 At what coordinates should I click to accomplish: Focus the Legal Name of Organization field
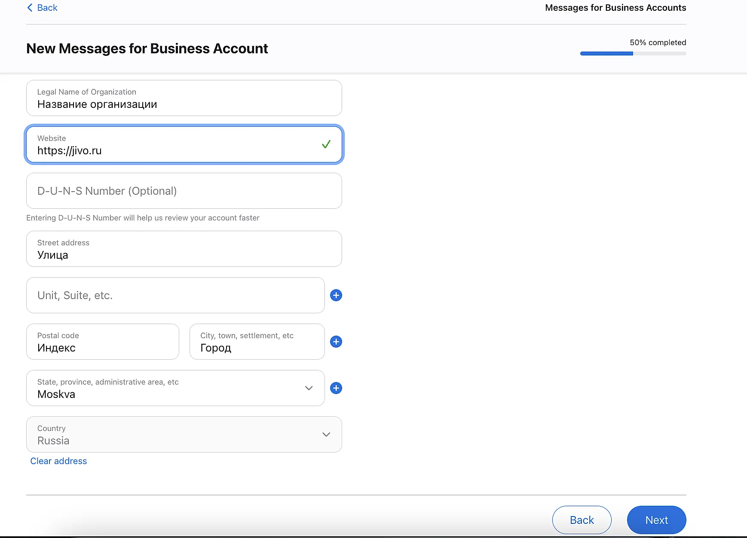(184, 98)
